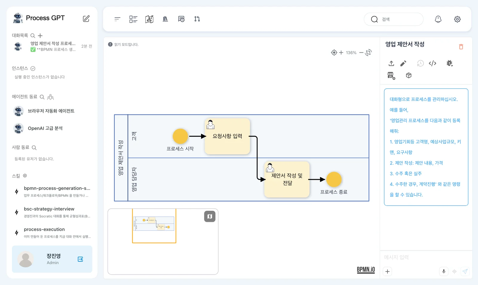Open settings gear in top bar

point(457,19)
